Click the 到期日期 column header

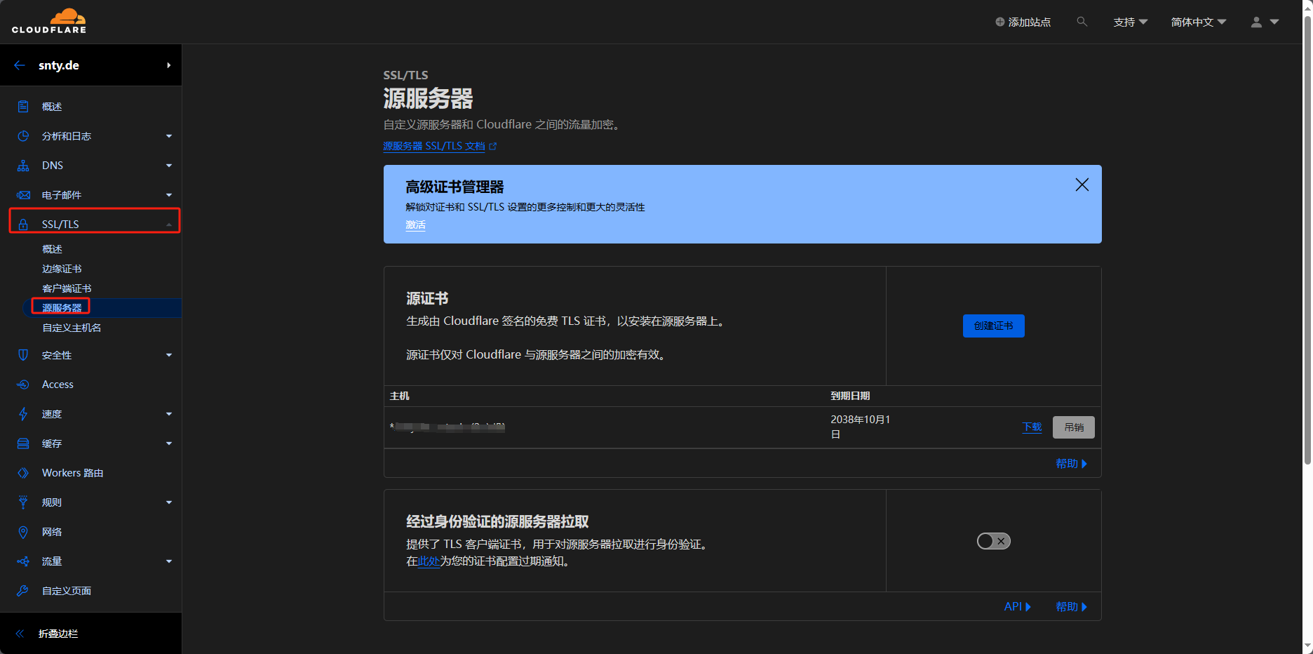[850, 396]
